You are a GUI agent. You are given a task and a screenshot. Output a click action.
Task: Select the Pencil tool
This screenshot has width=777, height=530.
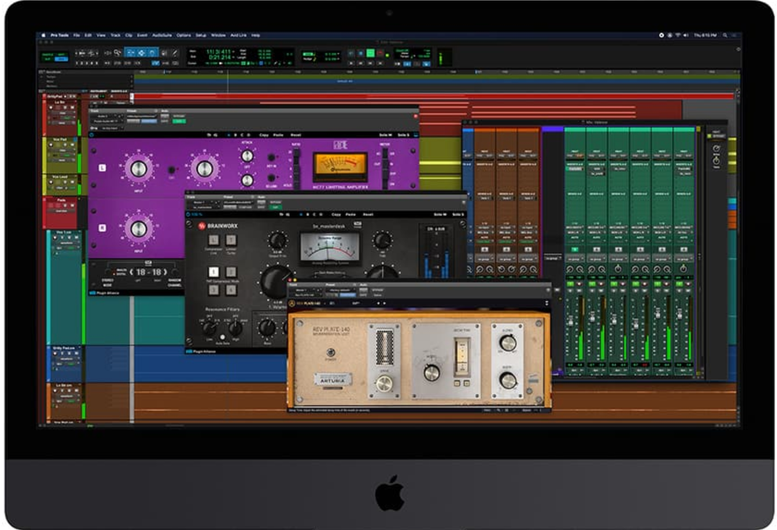pos(175,52)
